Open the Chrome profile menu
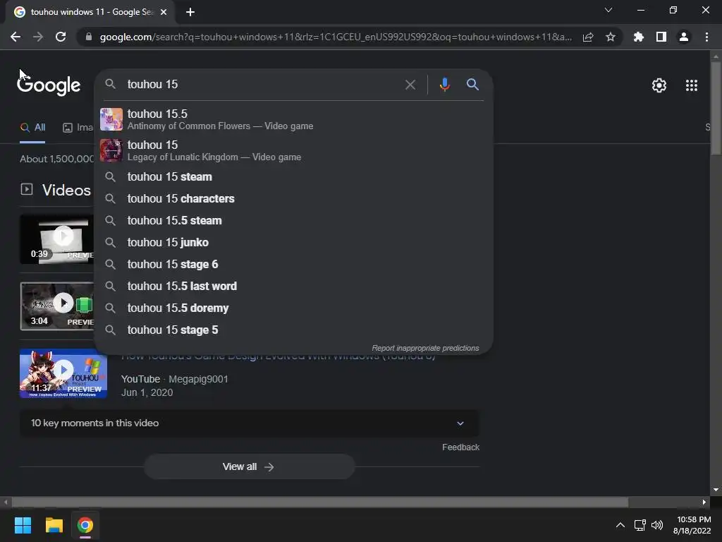722x542 pixels. click(684, 37)
